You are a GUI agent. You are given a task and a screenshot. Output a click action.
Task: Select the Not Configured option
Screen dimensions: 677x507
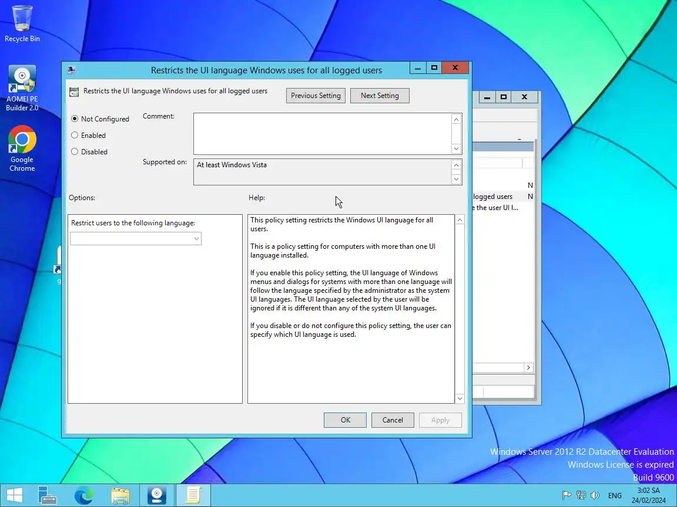(100, 119)
